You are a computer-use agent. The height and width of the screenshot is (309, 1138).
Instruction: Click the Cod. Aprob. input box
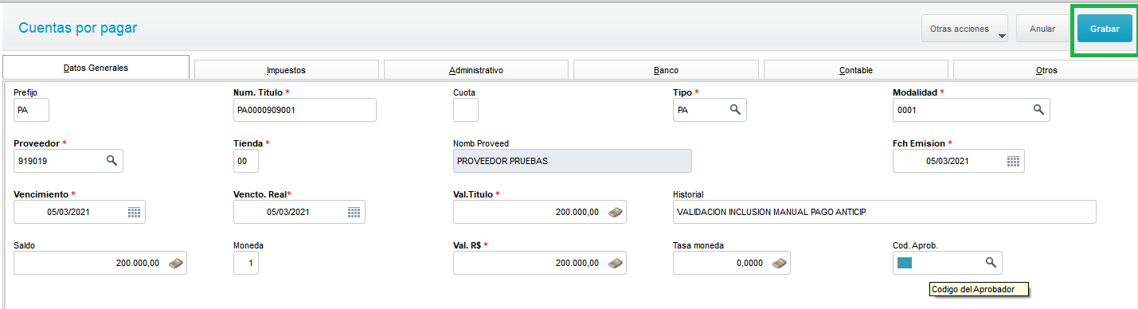pos(948,263)
